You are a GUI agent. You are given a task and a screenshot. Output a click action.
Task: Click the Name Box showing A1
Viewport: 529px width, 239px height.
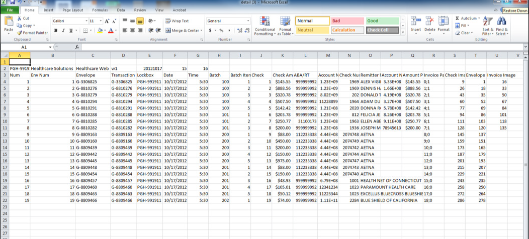click(x=24, y=47)
